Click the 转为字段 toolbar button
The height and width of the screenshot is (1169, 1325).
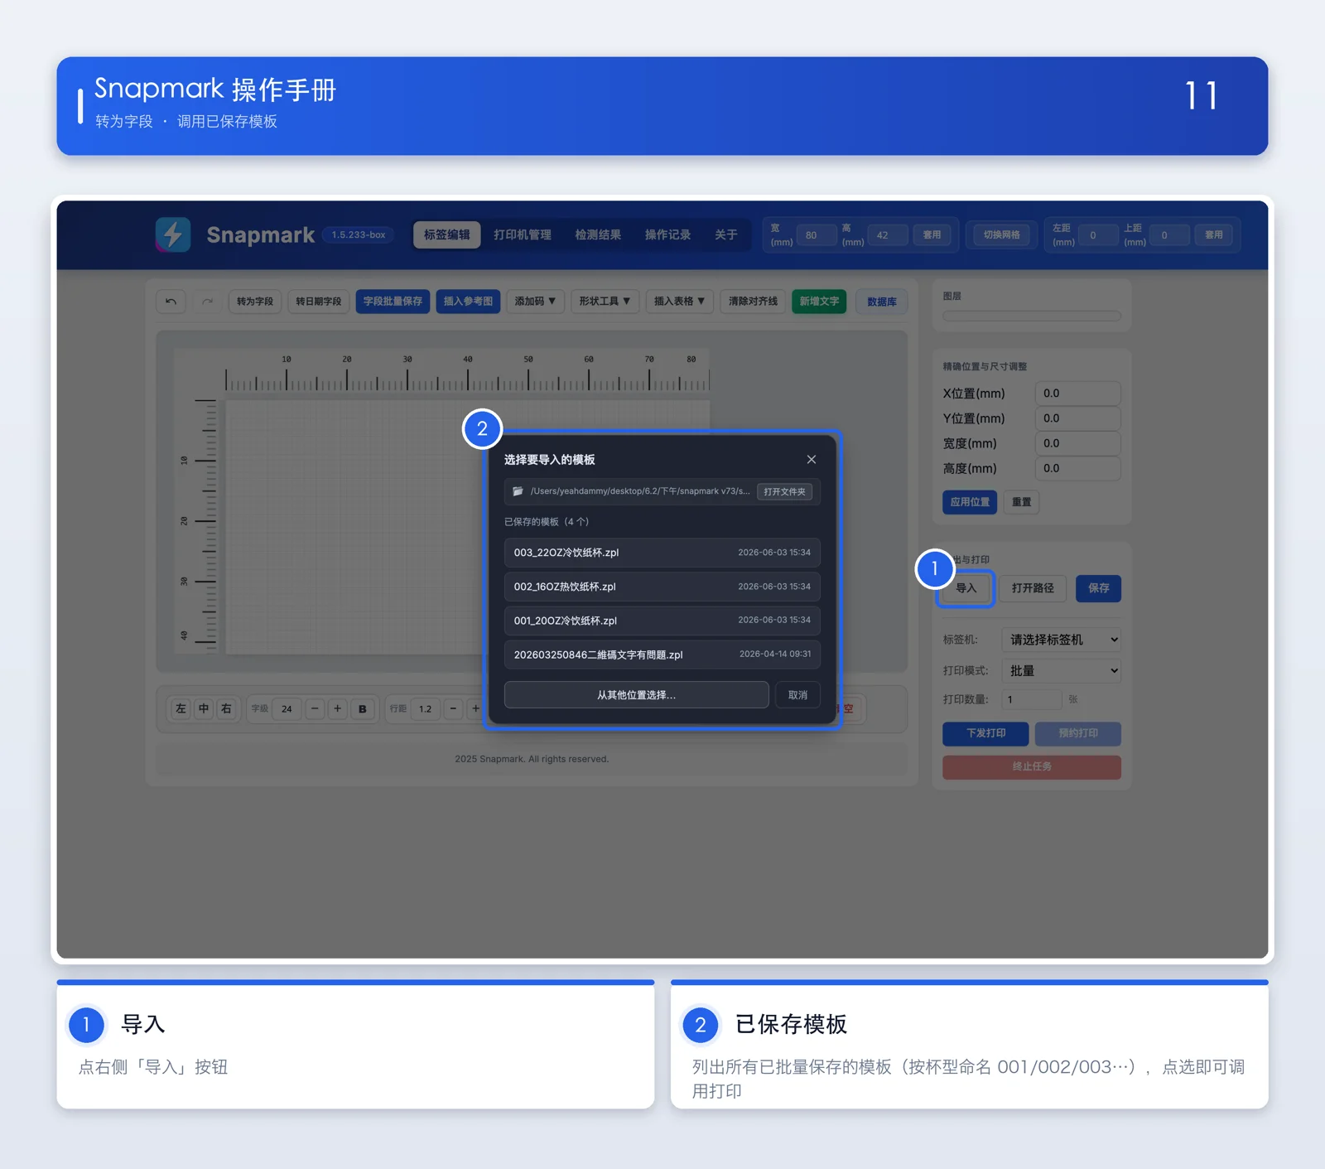point(255,302)
